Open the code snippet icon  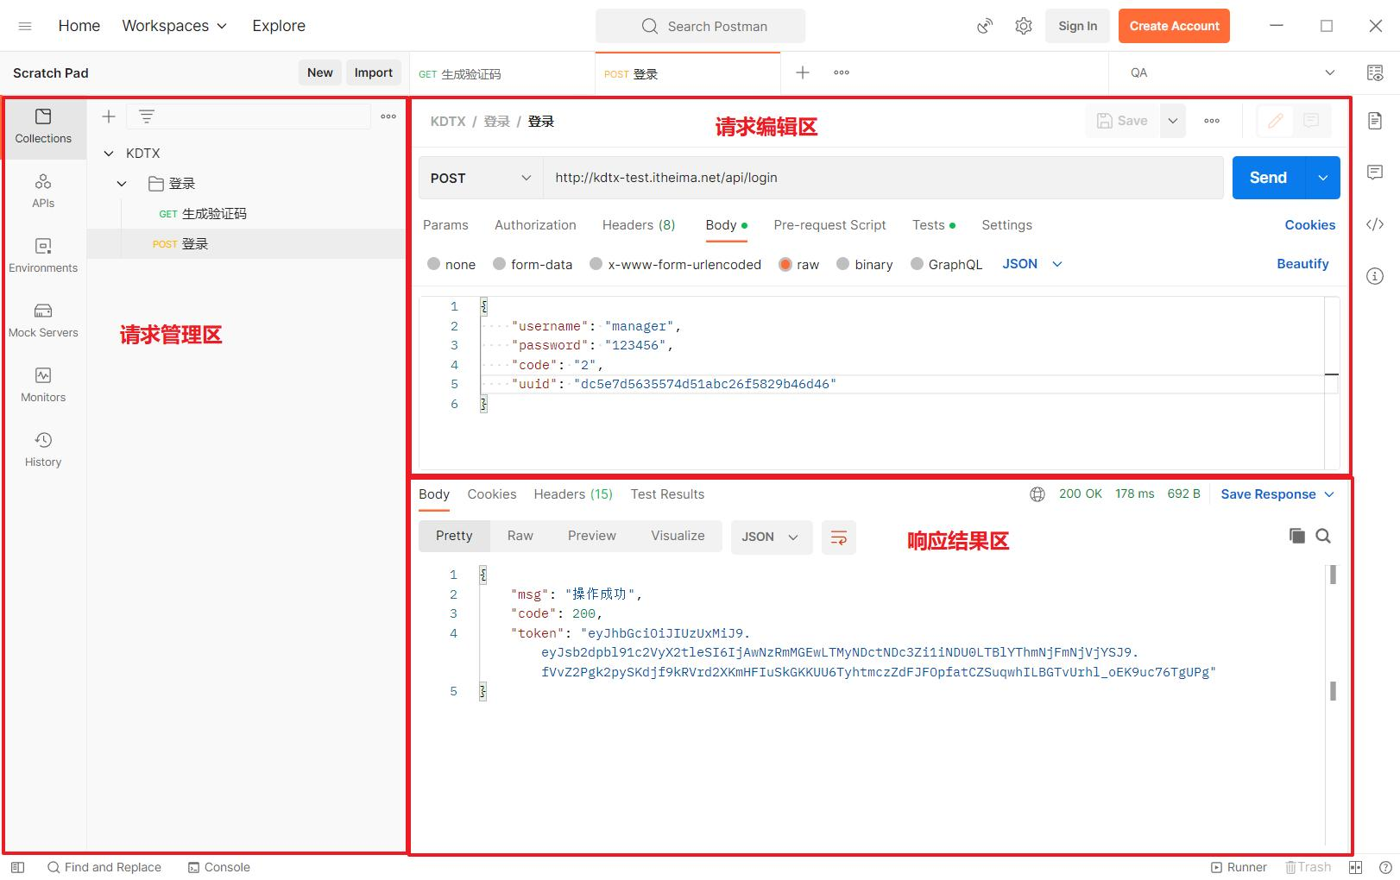pyautogui.click(x=1375, y=224)
